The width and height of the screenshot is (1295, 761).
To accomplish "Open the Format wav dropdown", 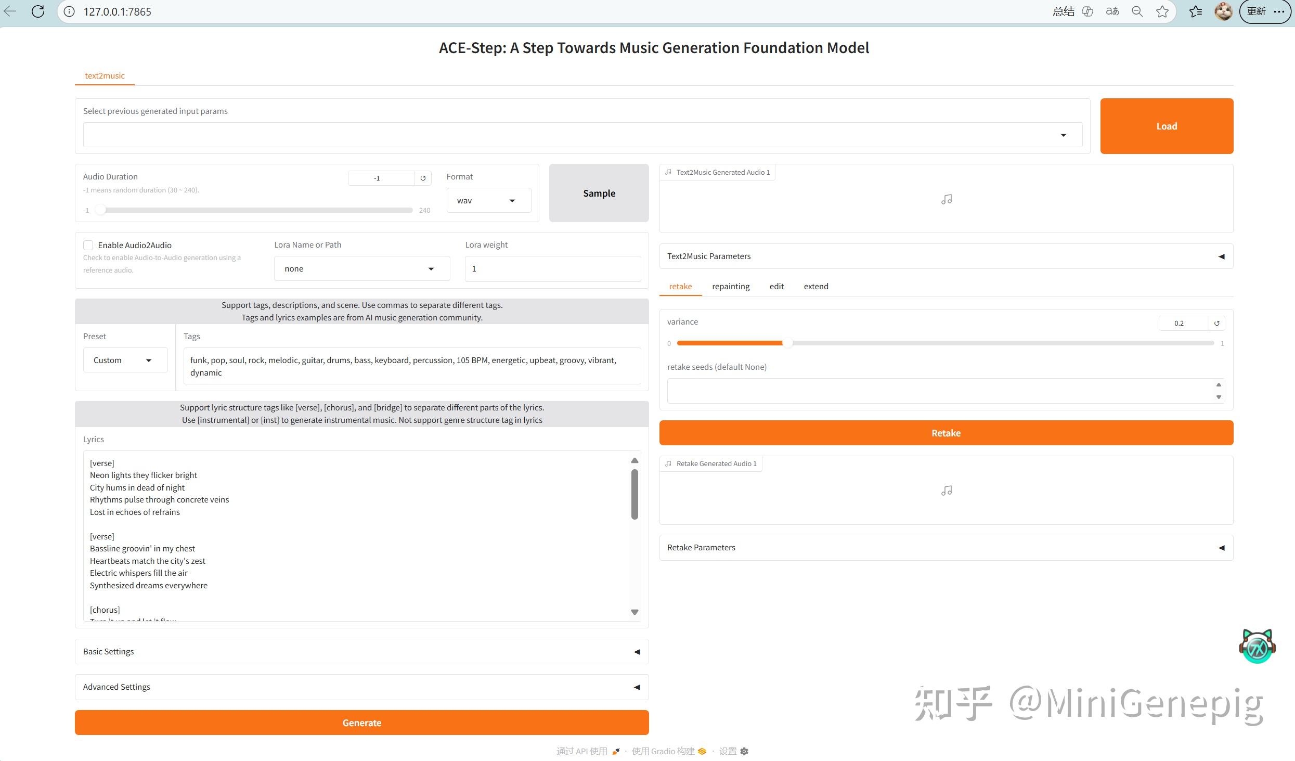I will pyautogui.click(x=488, y=200).
